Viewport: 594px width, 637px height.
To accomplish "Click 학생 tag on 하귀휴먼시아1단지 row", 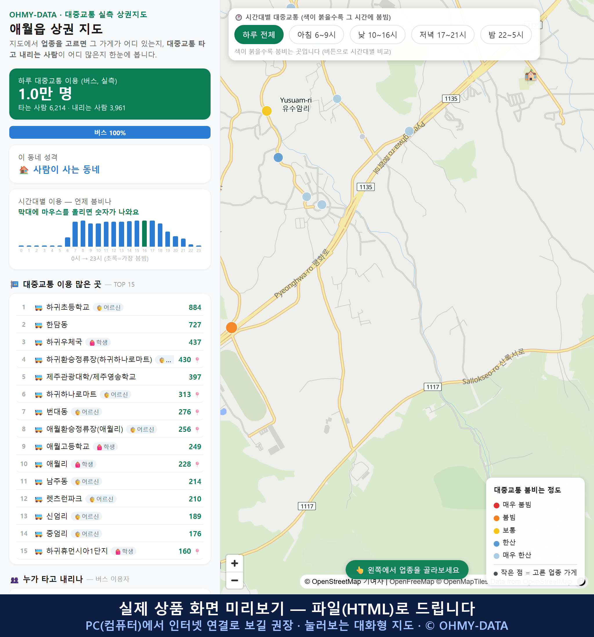I will pyautogui.click(x=124, y=551).
